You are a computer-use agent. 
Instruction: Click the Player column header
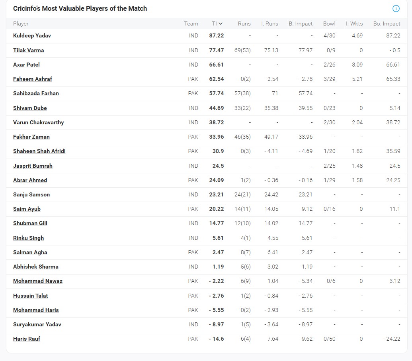pyautogui.click(x=21, y=24)
